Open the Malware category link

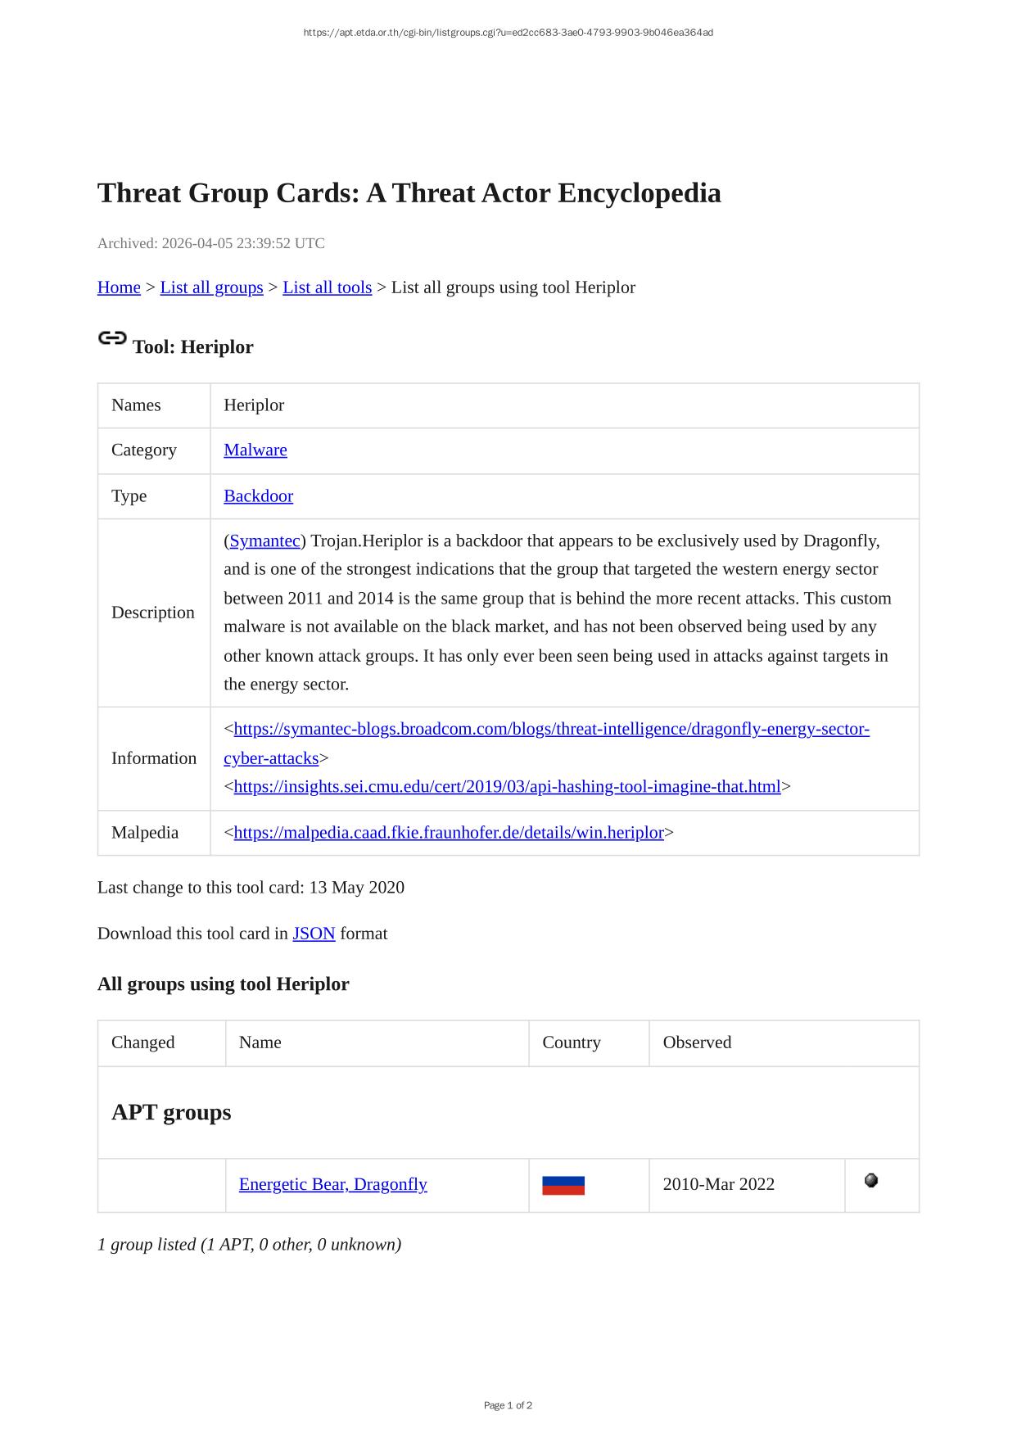[x=255, y=450]
